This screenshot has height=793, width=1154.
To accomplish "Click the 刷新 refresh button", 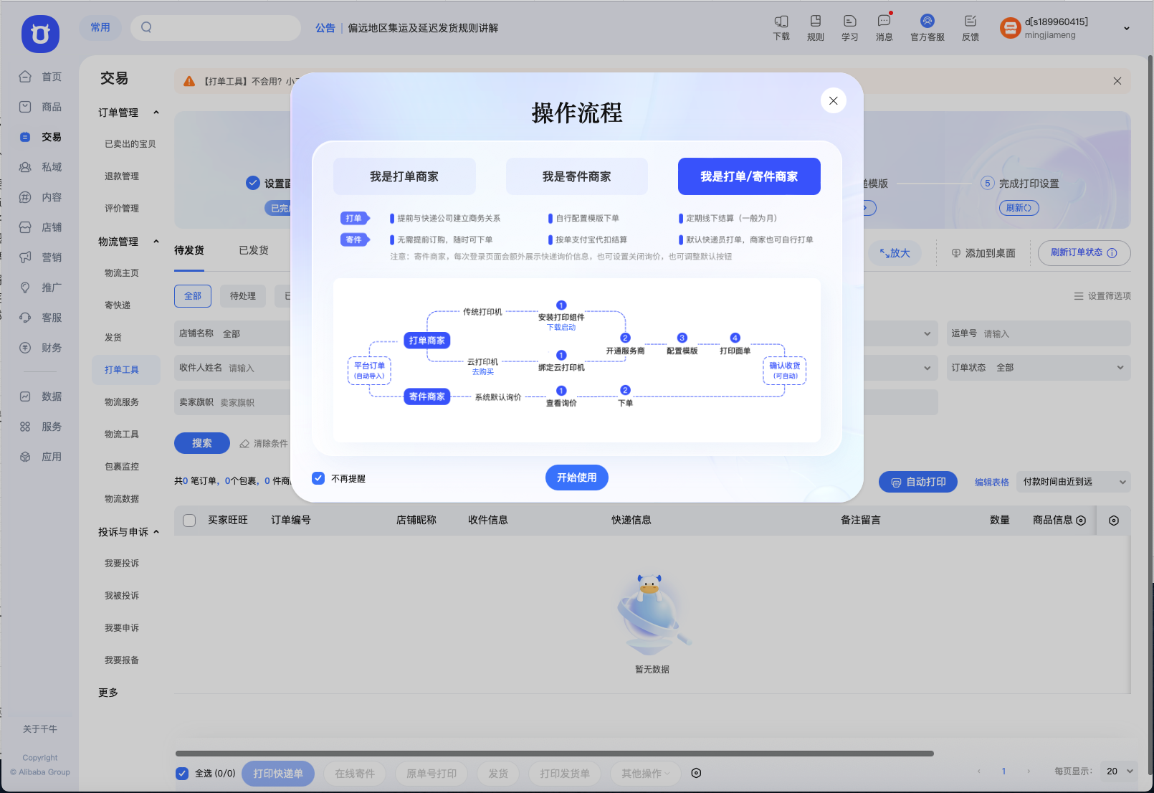I will 1019,208.
